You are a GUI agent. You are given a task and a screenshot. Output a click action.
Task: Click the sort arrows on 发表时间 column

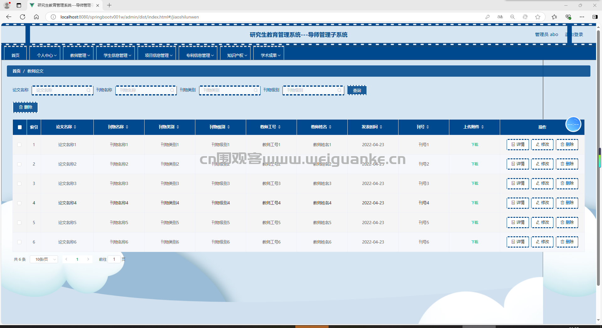click(x=381, y=127)
